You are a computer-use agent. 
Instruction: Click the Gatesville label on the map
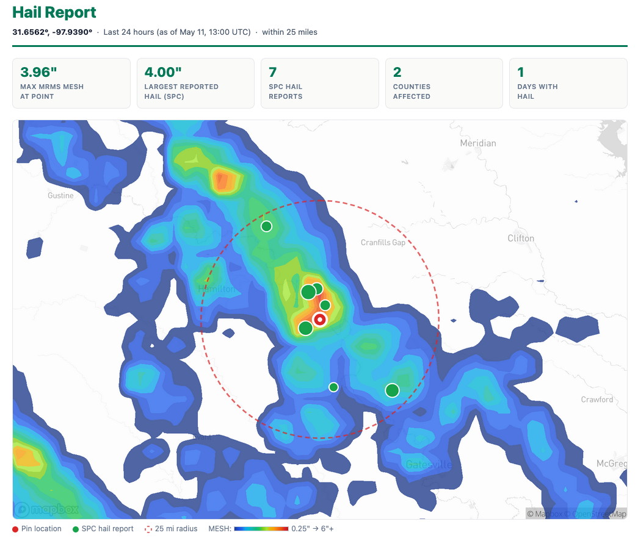[x=429, y=465]
